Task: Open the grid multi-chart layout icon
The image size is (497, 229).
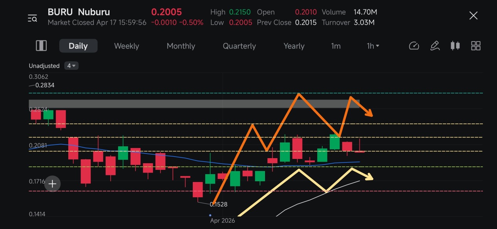Action: pyautogui.click(x=476, y=46)
